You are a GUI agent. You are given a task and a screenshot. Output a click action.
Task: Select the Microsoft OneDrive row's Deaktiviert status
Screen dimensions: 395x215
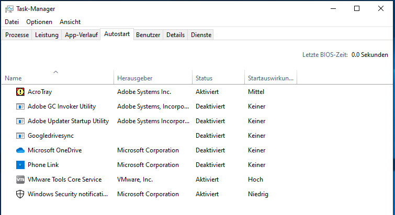tap(210, 150)
